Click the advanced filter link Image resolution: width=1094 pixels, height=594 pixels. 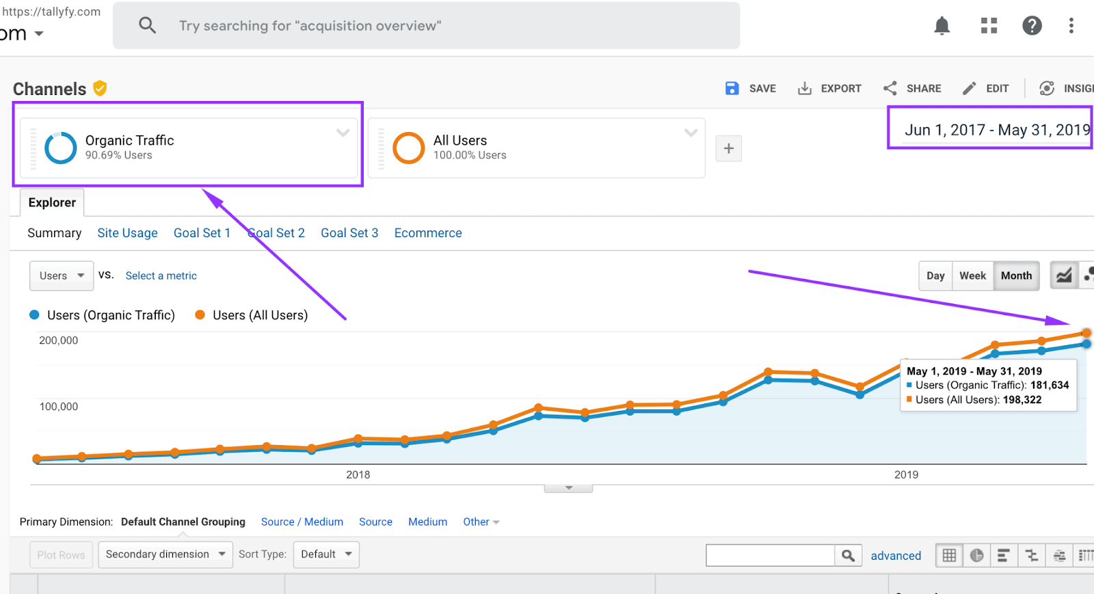click(896, 556)
